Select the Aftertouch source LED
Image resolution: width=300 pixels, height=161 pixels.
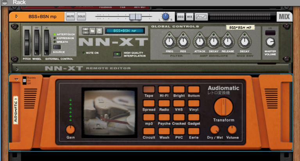pyautogui.click(x=55, y=34)
